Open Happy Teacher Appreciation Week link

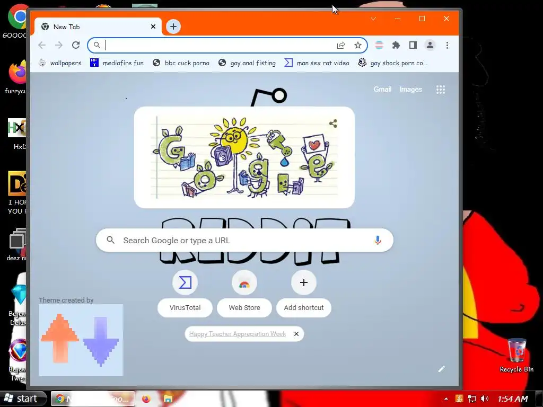point(238,334)
